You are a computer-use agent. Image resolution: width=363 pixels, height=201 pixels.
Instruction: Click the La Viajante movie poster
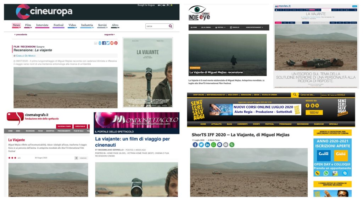(x=148, y=72)
